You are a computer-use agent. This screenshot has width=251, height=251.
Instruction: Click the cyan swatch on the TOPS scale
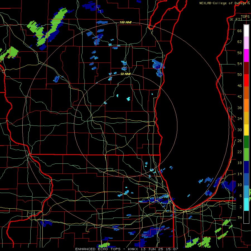click(x=246, y=204)
